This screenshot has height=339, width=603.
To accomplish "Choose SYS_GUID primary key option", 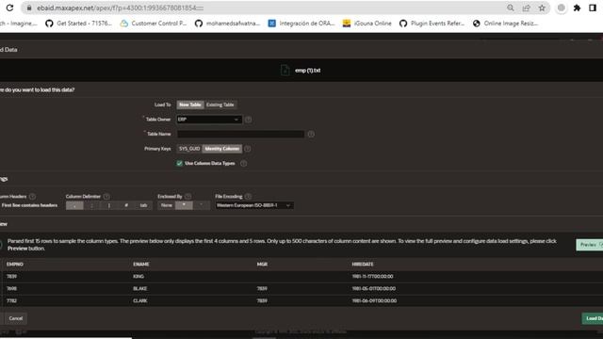I will [189, 149].
